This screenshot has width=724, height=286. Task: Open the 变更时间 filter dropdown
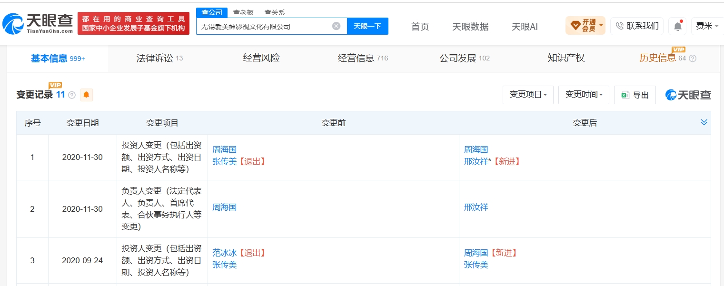584,95
